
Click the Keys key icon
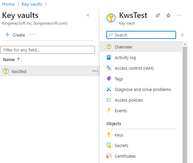[109, 135]
